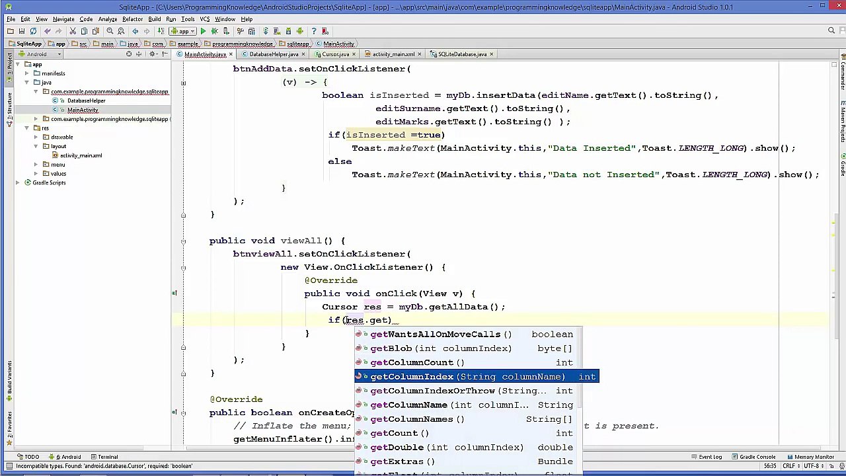This screenshot has height=476, width=846.
Task: Open Android Device Monitor icon
Action: coord(299,31)
